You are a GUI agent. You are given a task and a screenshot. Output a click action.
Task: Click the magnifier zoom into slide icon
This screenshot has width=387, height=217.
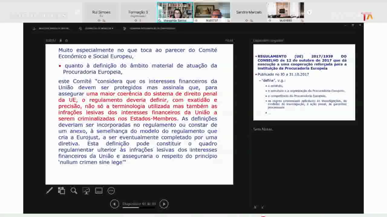click(74, 190)
